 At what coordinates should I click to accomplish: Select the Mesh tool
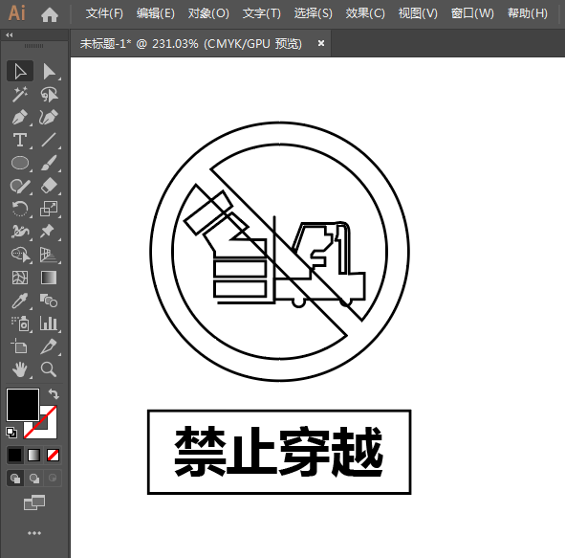[20, 278]
